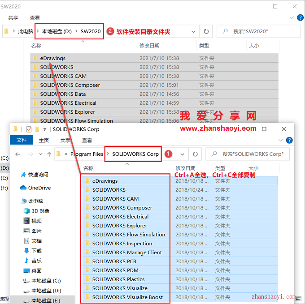
Task: Select eDrawings folder in SOLIDWORKS Corp window
Action: pos(180,181)
